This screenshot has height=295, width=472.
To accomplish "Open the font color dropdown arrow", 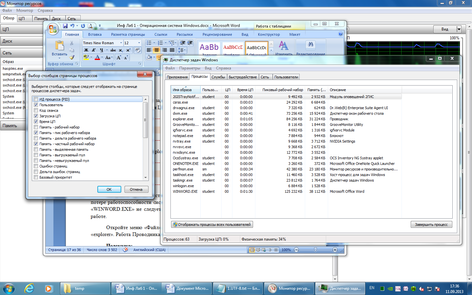I will 102,57.
